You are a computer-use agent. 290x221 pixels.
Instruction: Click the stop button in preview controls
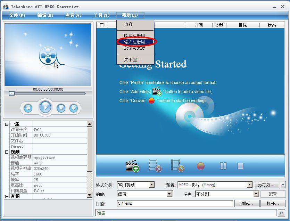[61, 108]
